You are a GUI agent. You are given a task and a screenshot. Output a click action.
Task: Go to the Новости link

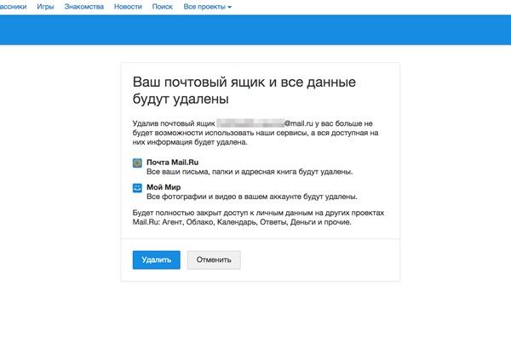point(128,7)
